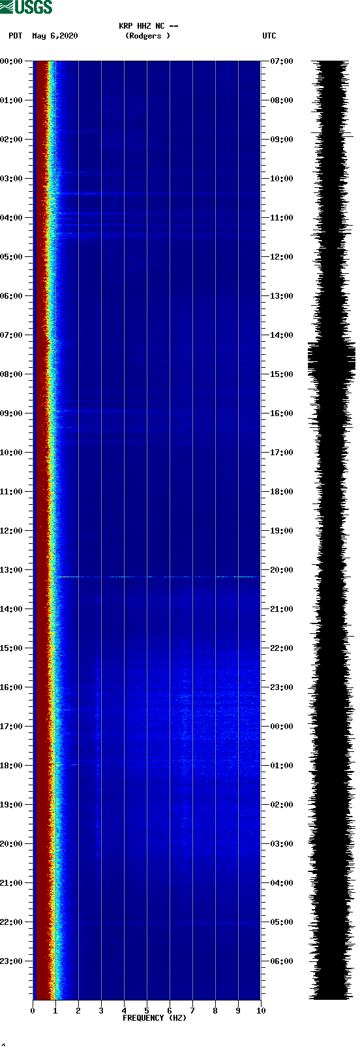Click the dark red low-frequency band of spectrogram

pyautogui.click(x=40, y=530)
